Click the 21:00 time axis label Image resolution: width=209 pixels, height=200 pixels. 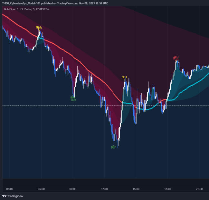point(199,189)
